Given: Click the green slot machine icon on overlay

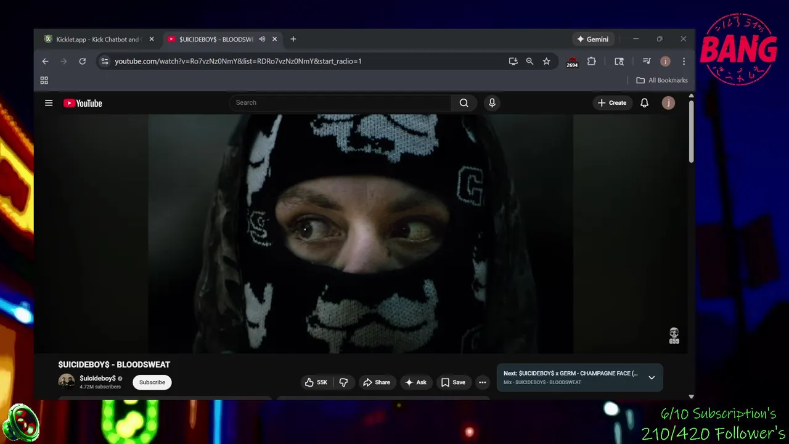Looking at the screenshot, I should click(21, 422).
